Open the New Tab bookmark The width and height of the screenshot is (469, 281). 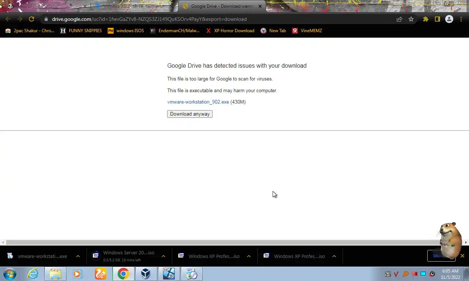click(x=273, y=31)
